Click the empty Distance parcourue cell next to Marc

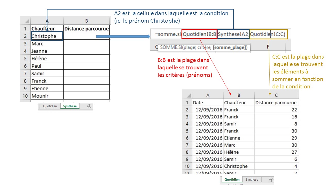click(x=86, y=44)
